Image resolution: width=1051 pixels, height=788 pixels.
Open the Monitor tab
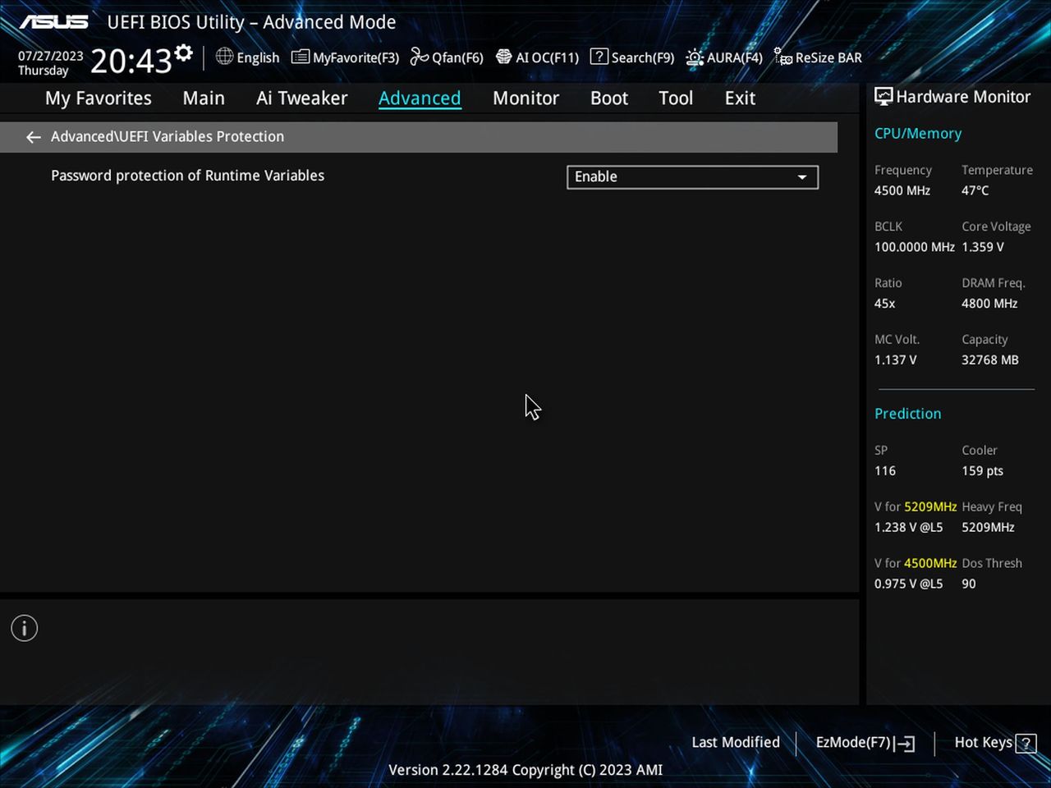525,98
